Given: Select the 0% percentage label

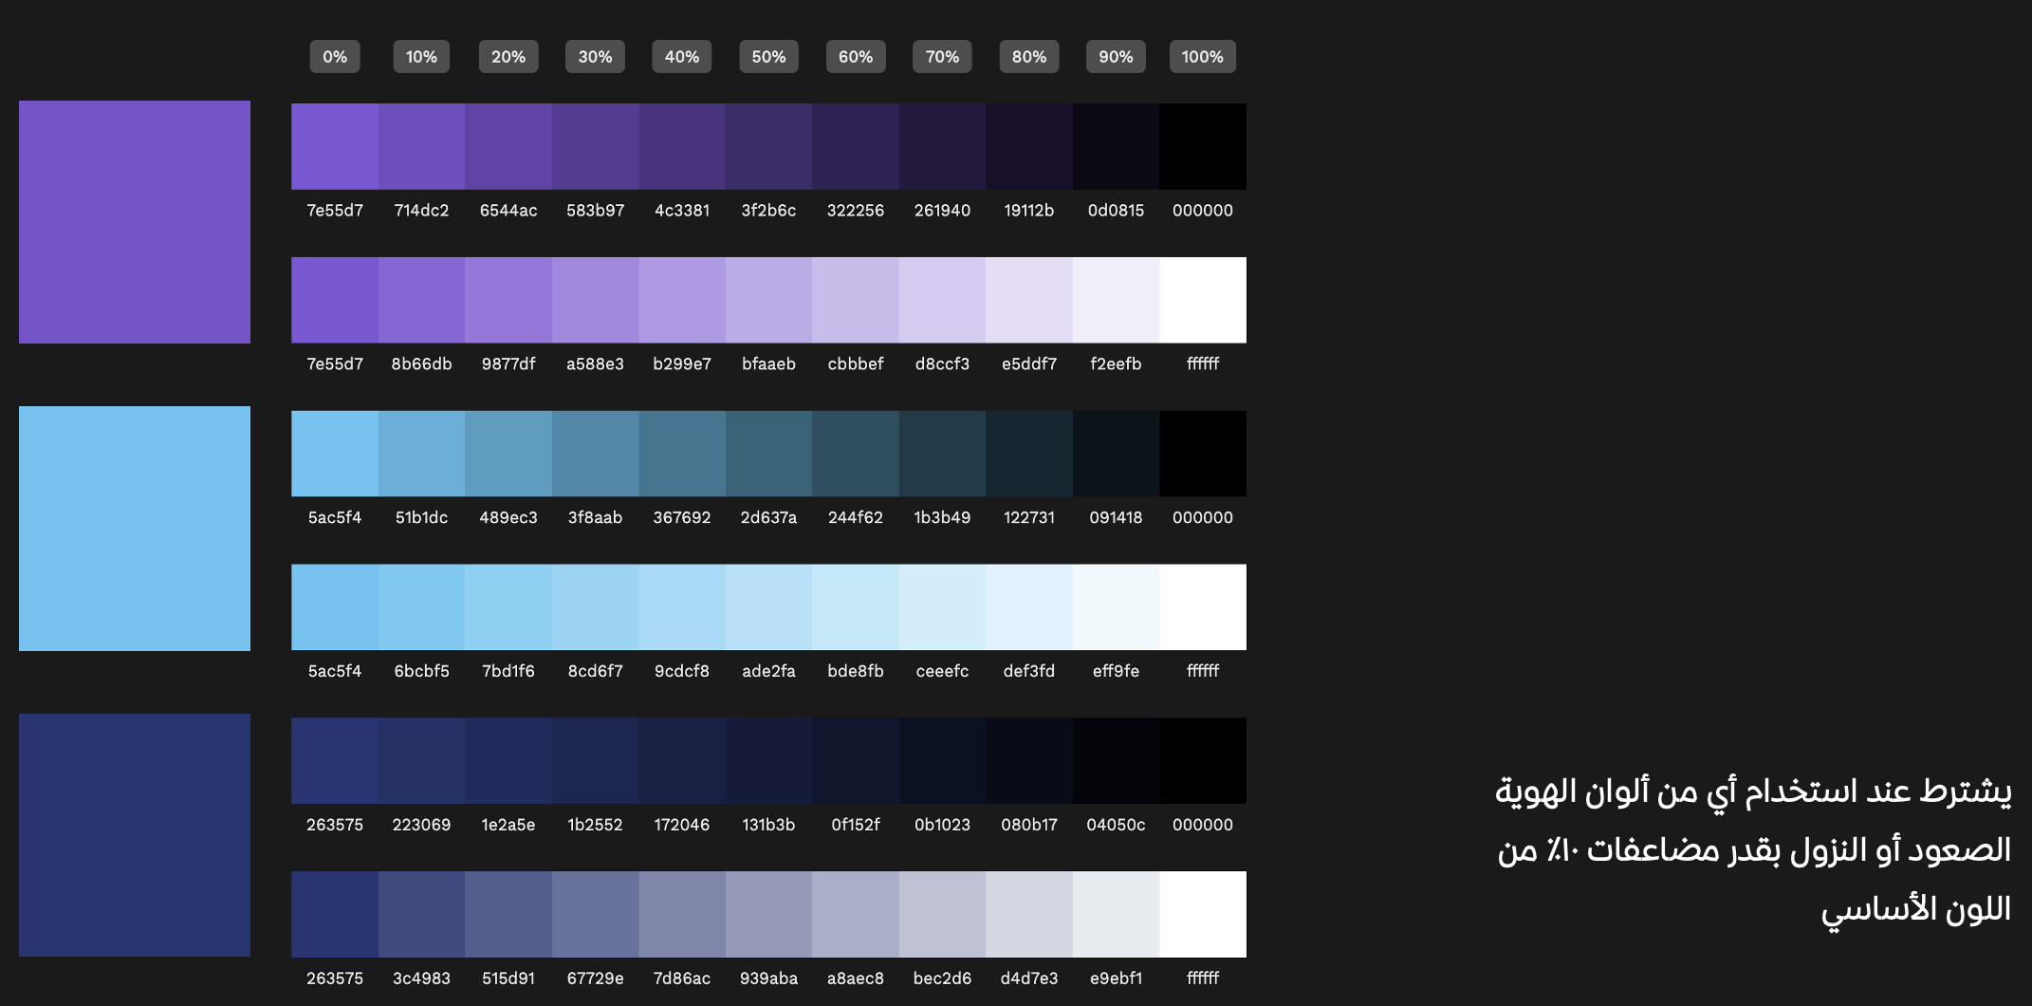Looking at the screenshot, I should [335, 57].
